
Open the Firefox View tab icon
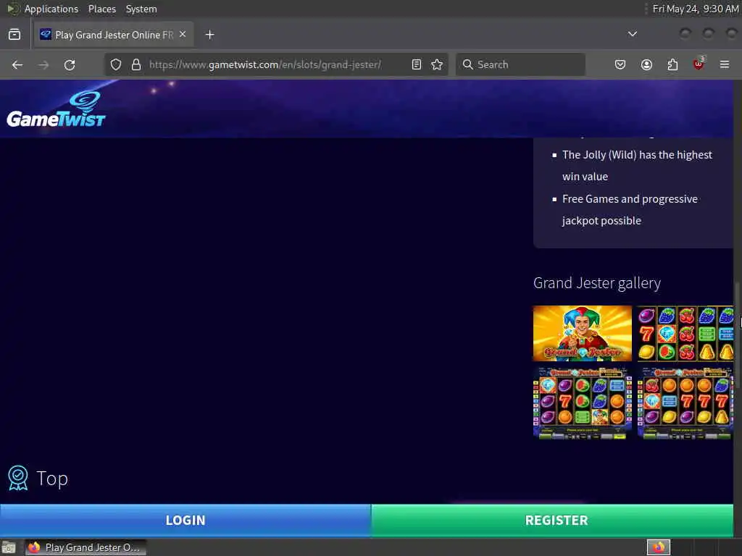(x=14, y=35)
